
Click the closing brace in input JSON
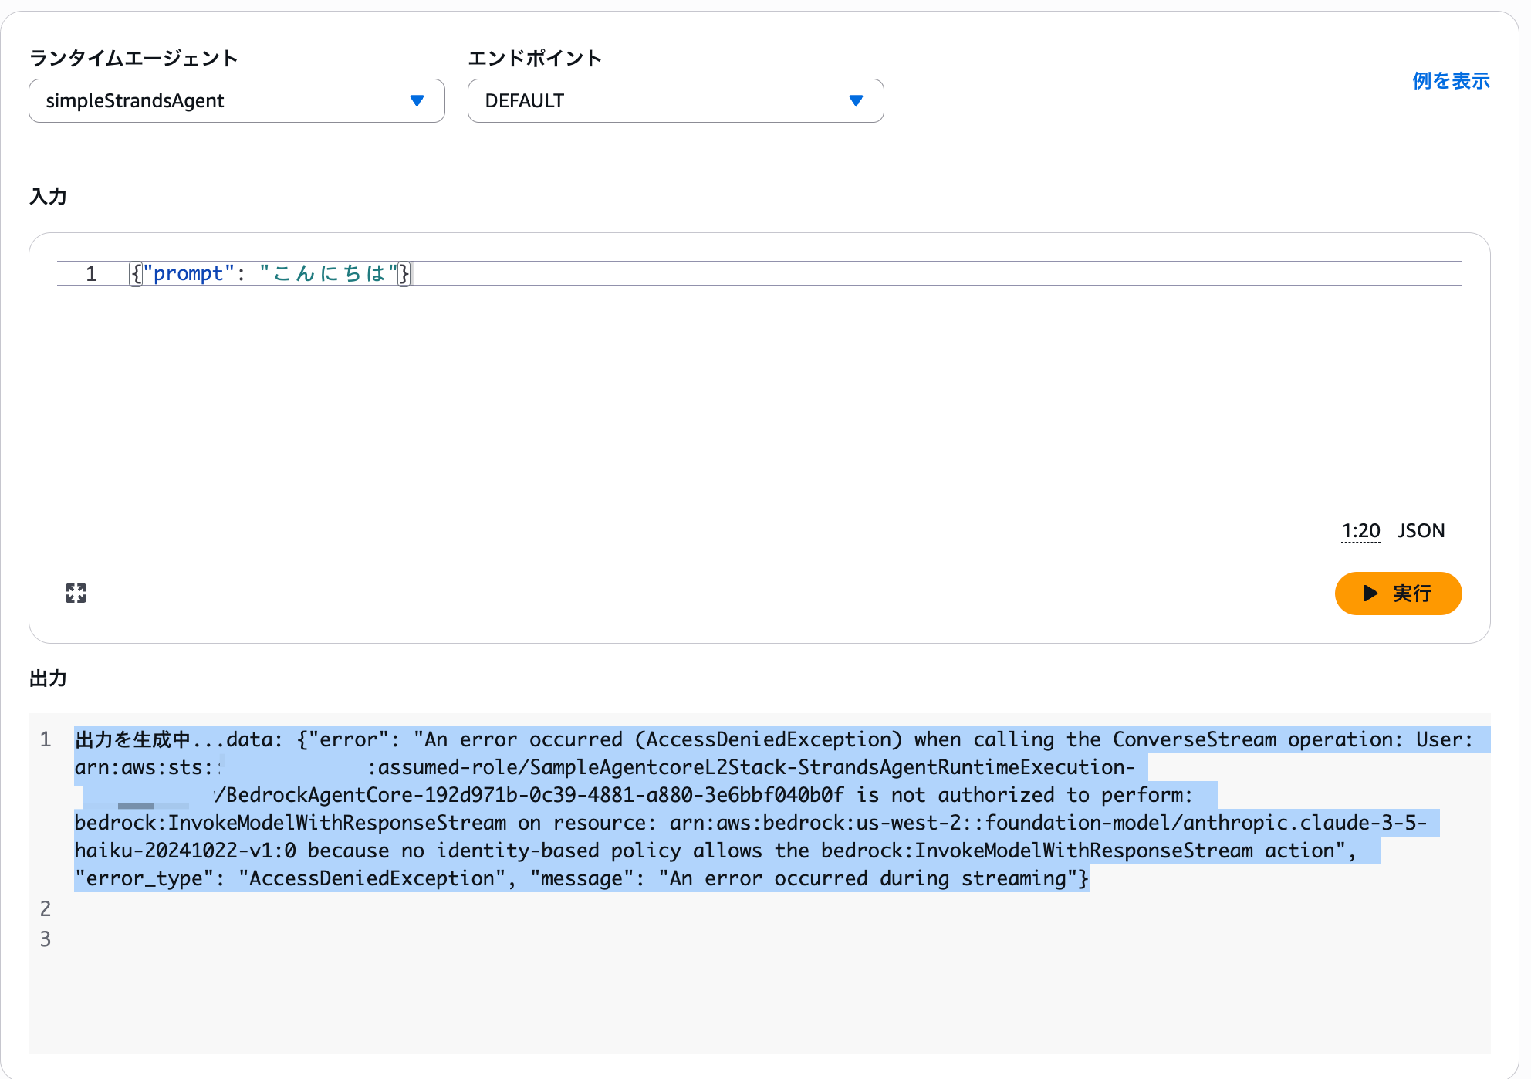coord(404,274)
